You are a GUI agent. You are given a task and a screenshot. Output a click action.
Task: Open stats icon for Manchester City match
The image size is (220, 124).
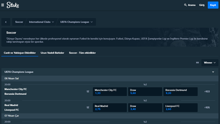[x=88, y=91]
